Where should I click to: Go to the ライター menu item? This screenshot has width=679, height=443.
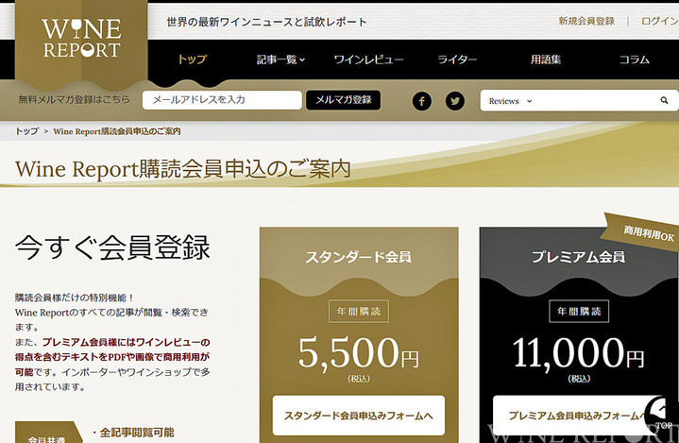tap(457, 60)
